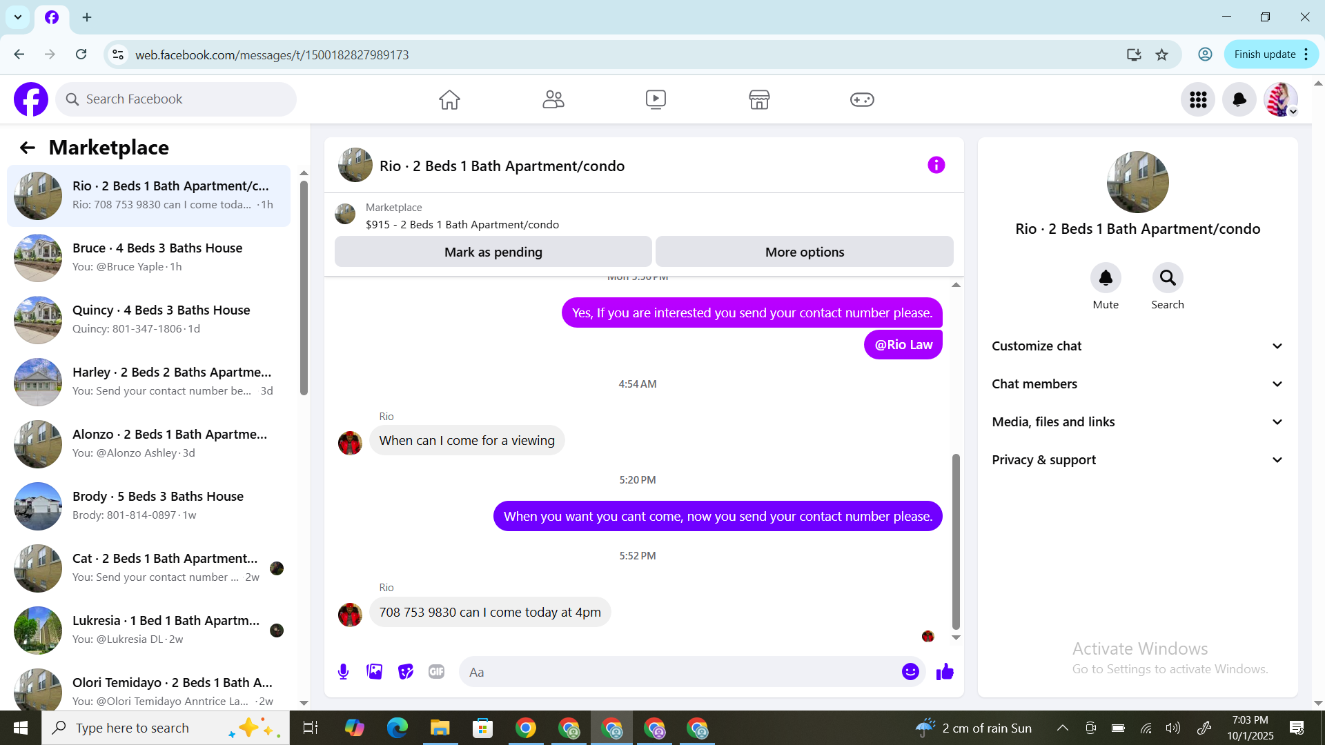Image resolution: width=1325 pixels, height=745 pixels.
Task: Choose a GIF icon in composer
Action: tap(436, 671)
